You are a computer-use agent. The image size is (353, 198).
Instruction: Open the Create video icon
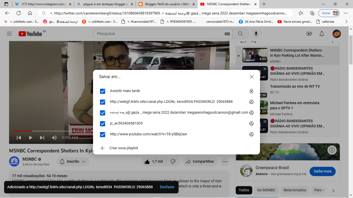coord(309,34)
